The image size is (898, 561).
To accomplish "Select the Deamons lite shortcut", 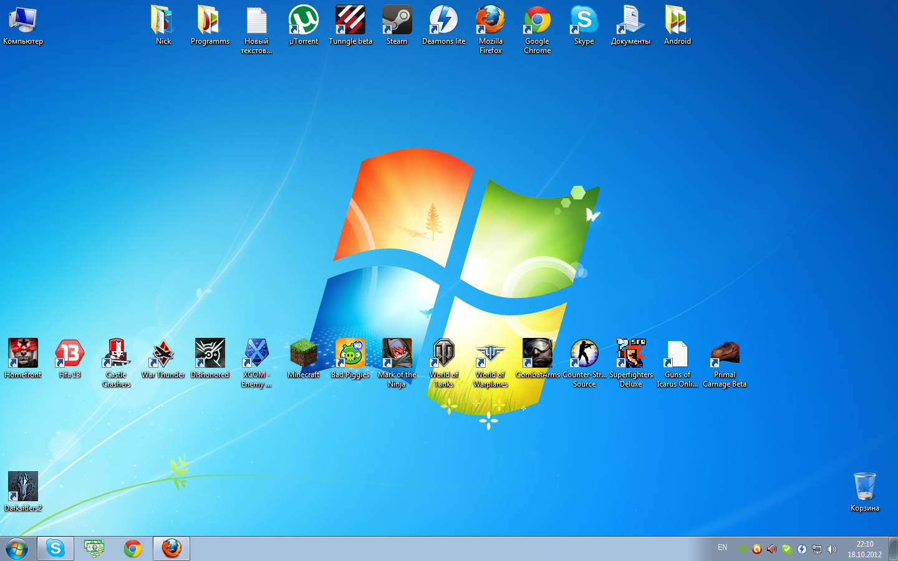I will (443, 25).
